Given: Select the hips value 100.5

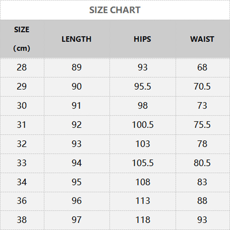Looking at the screenshot, I should click(143, 125).
